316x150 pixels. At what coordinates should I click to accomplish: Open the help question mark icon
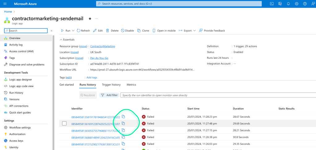[305, 4]
